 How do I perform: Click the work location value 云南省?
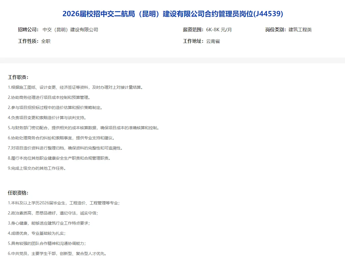point(213,41)
